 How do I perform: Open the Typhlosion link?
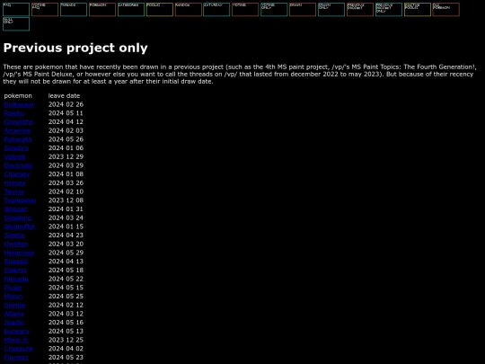[20, 200]
